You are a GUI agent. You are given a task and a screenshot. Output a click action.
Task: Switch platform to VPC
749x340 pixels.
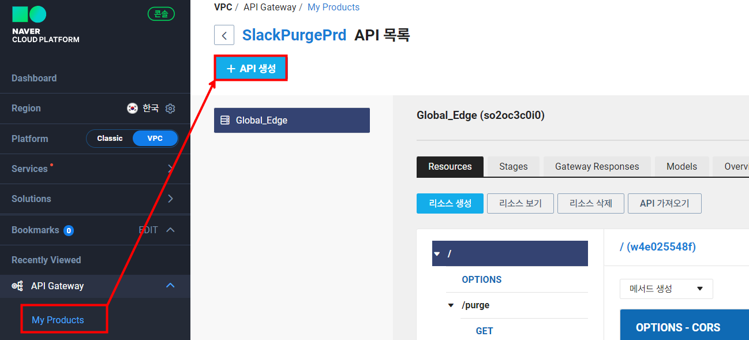[155, 139]
